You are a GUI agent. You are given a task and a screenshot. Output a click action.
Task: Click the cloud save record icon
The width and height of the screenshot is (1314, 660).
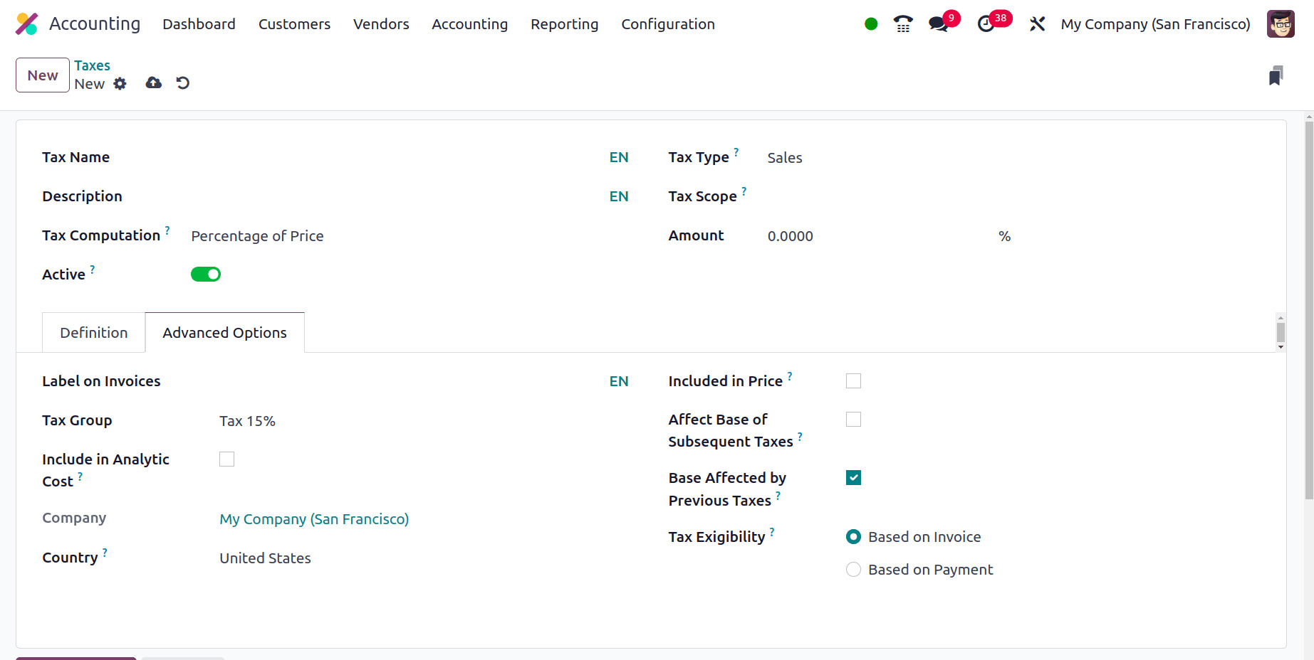(153, 83)
